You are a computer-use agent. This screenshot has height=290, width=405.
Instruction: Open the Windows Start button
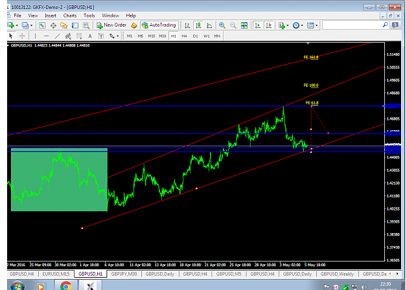(17, 285)
